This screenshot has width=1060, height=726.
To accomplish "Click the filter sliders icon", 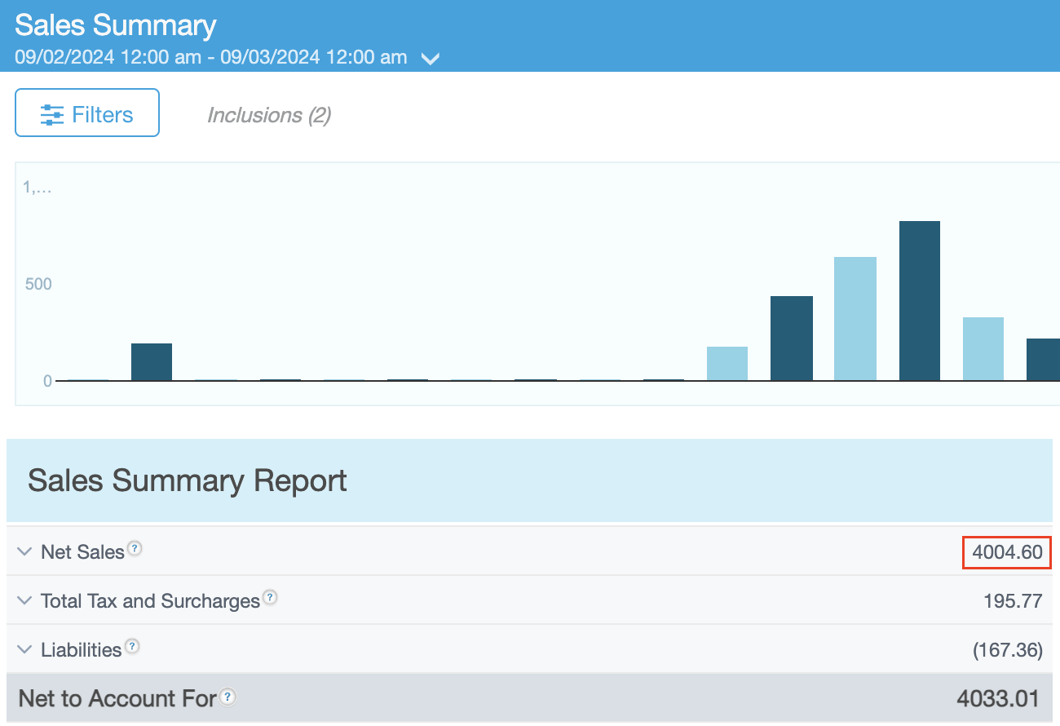I will (52, 115).
